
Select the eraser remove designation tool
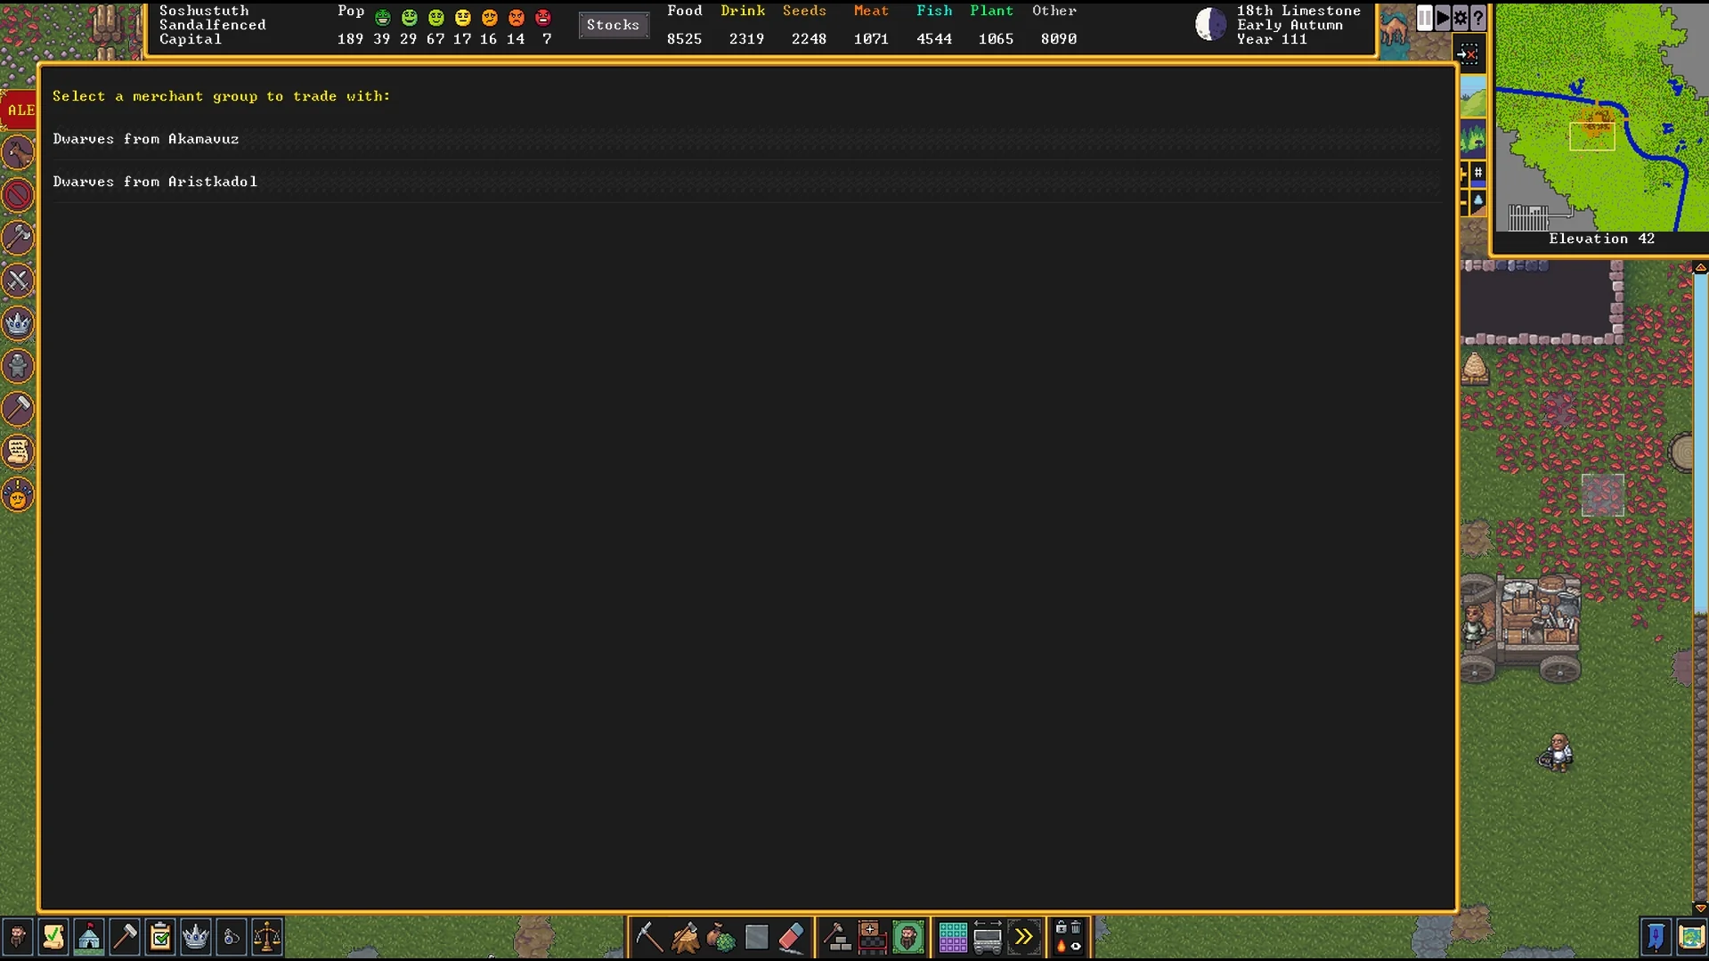pos(792,937)
